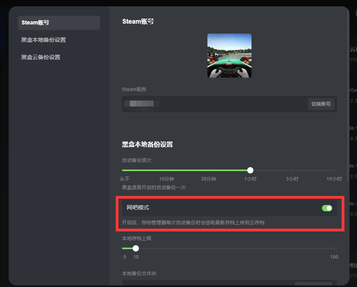Click the 自动备份频次 slider handle
357x287 pixels.
point(250,170)
